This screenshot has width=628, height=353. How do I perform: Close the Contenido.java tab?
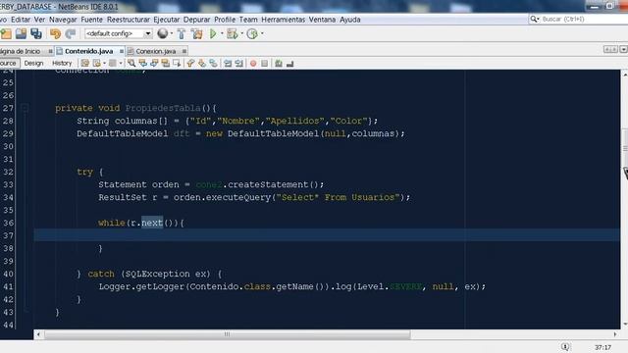point(122,51)
